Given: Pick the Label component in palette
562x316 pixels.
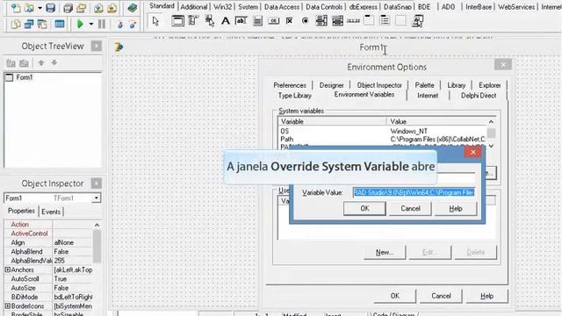Looking at the screenshot, I should tap(226, 21).
